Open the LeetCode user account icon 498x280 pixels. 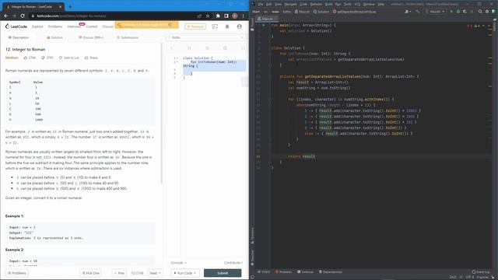pyautogui.click(x=239, y=26)
